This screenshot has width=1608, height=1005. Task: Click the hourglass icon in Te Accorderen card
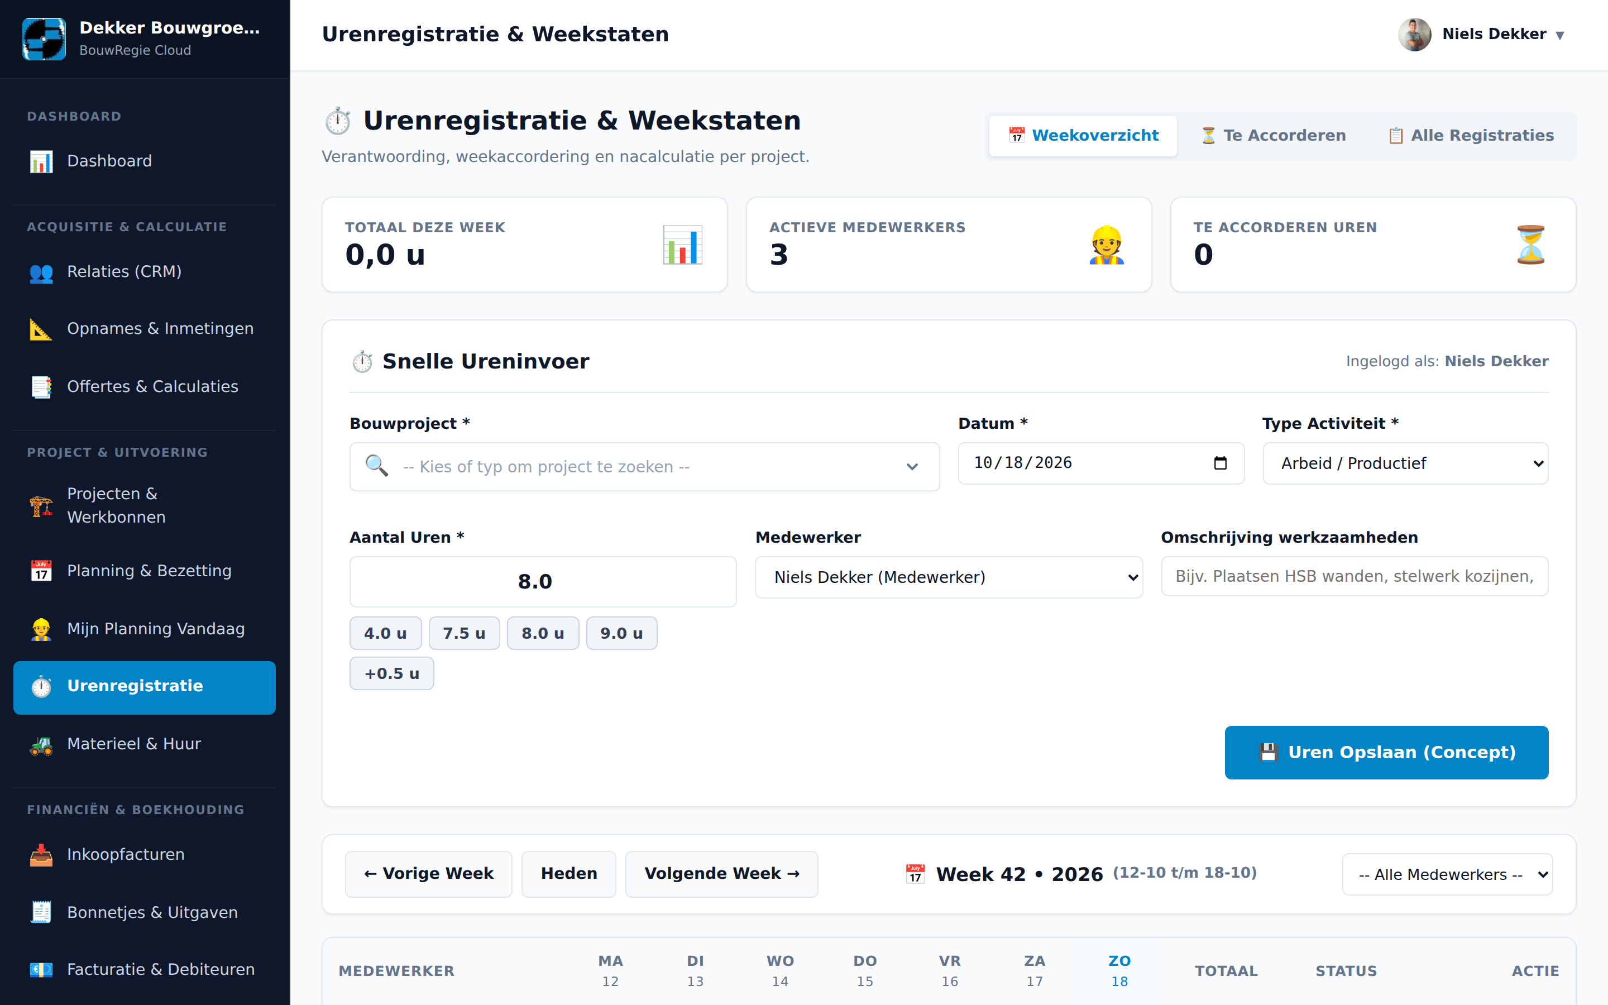[1531, 245]
